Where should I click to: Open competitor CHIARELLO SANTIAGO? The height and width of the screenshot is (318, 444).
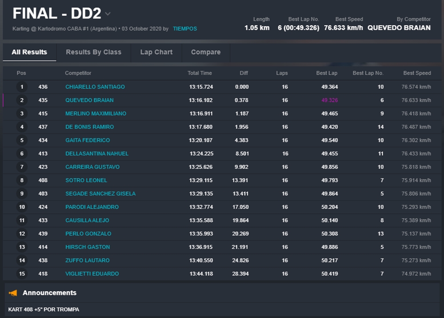(95, 87)
